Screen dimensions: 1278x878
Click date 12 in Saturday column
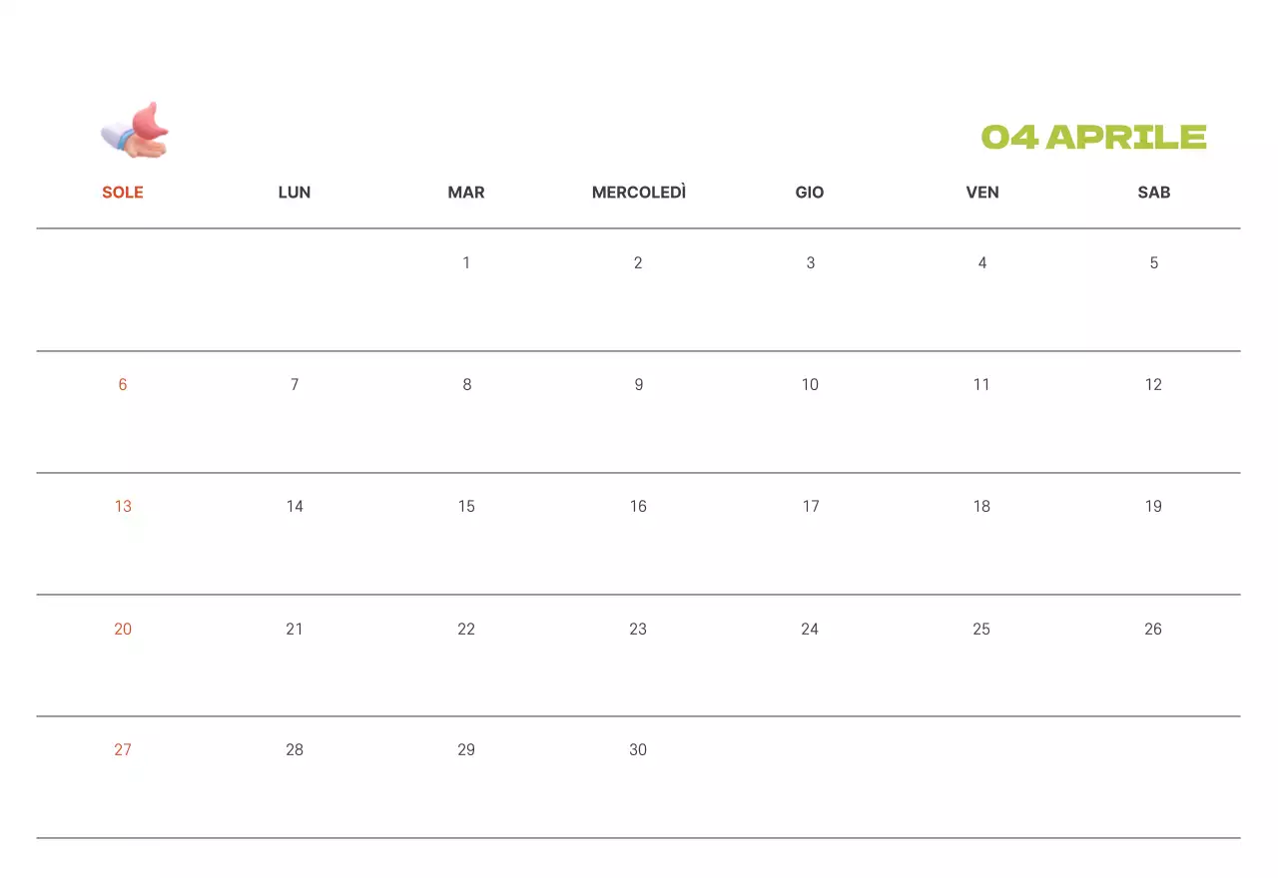[x=1154, y=385]
